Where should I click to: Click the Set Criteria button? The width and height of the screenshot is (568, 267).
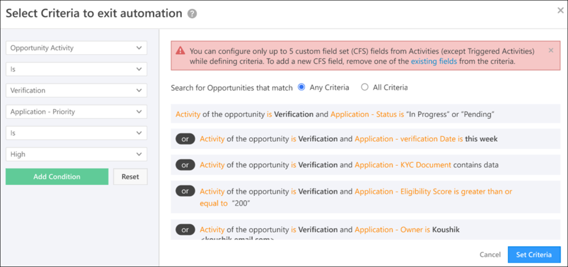point(534,255)
